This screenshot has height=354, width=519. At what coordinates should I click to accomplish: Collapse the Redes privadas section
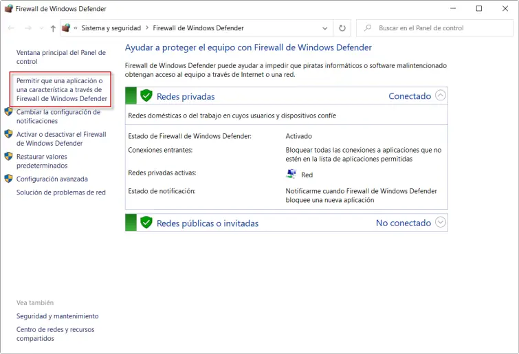tap(441, 96)
